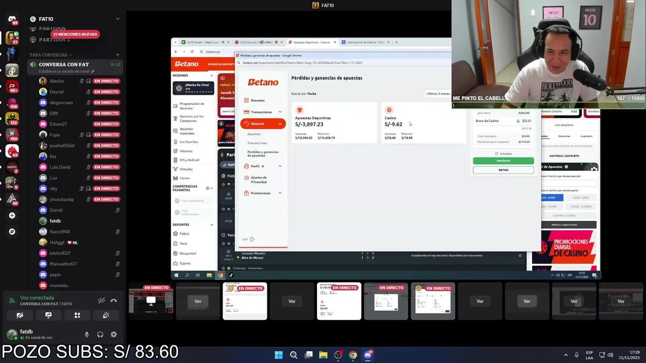Open the server icon with 785 badge

pos(12,135)
